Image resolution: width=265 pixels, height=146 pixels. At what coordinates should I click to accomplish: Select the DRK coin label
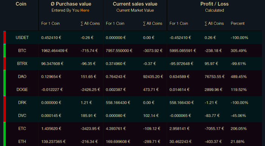(22, 102)
